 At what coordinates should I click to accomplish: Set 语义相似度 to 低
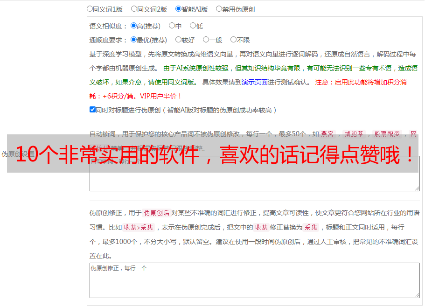pyautogui.click(x=193, y=26)
